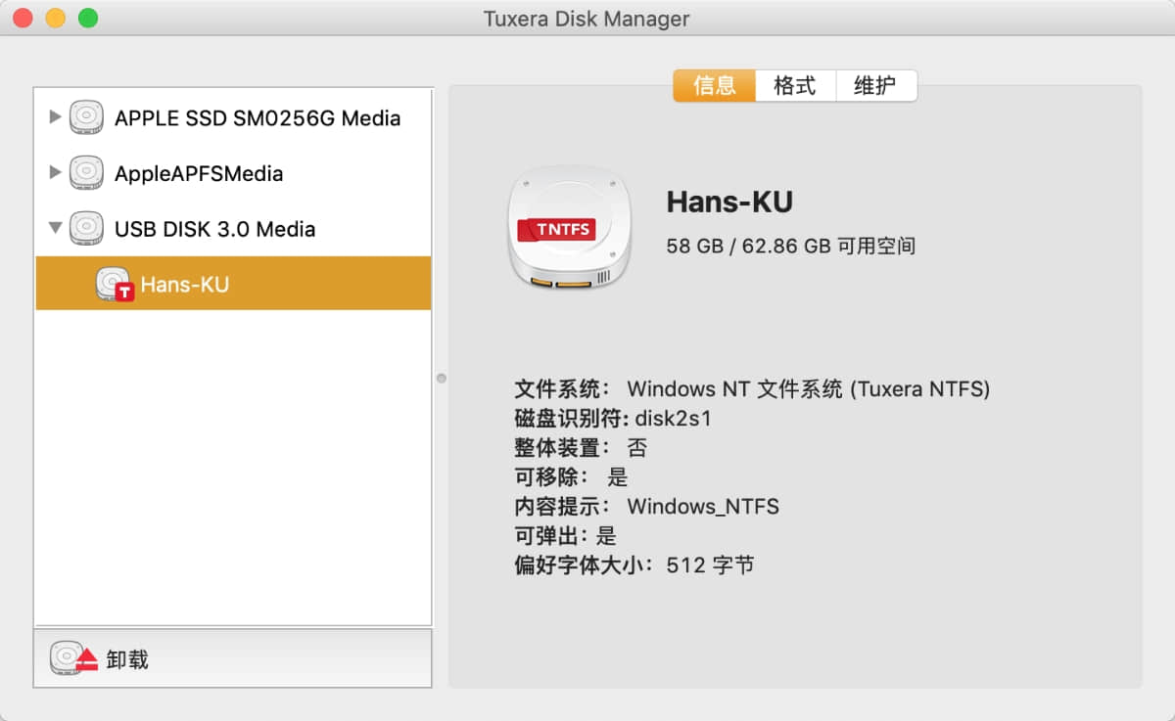Select the AppleAPFSMedia entry in sidebar
This screenshot has height=721, width=1175.
[199, 174]
